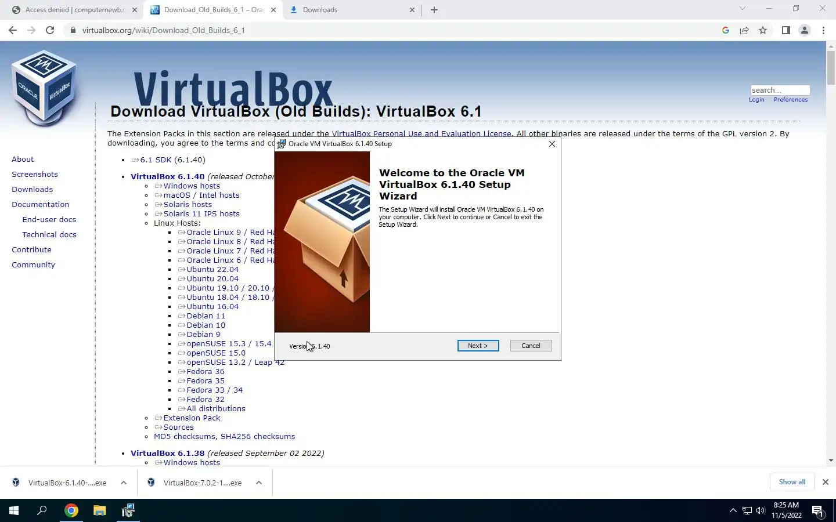The width and height of the screenshot is (836, 522).
Task: Reload the current page
Action: click(50, 30)
